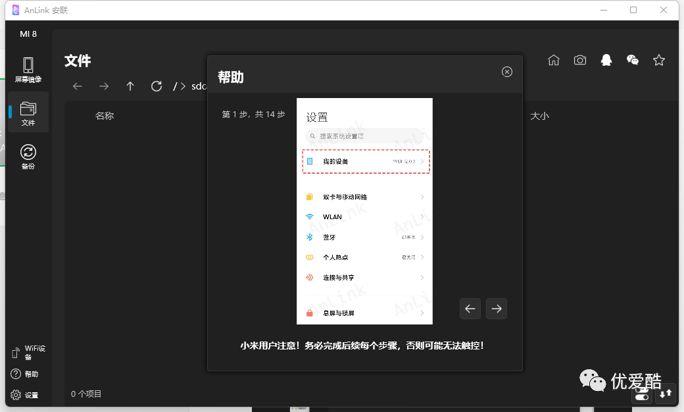684x412 pixels.
Task: Advance to the next help step
Action: [x=497, y=309]
